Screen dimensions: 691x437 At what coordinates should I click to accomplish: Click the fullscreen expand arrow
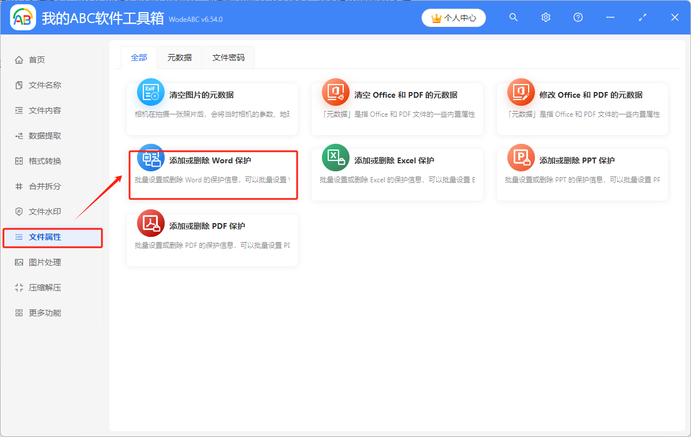pyautogui.click(x=642, y=18)
